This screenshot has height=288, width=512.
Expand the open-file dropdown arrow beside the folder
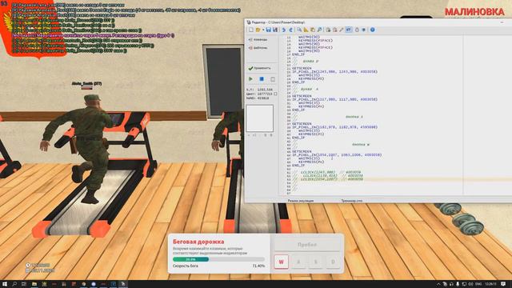(x=263, y=30)
